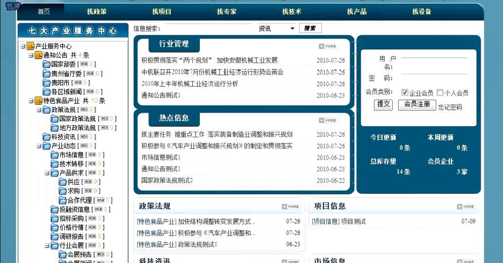This screenshot has height=263, width=503.
Task: Click the 信息搜索 text input field
Action: click(x=207, y=28)
